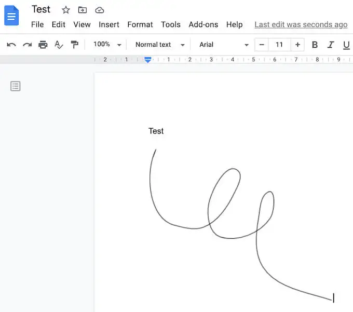Viewport: 353px width, 312px height.
Task: Open the Insert menu
Action: (x=109, y=24)
